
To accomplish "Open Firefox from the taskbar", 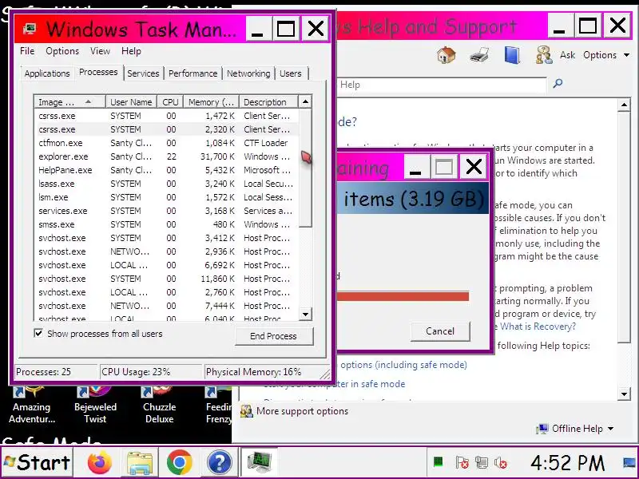I will click(99, 463).
